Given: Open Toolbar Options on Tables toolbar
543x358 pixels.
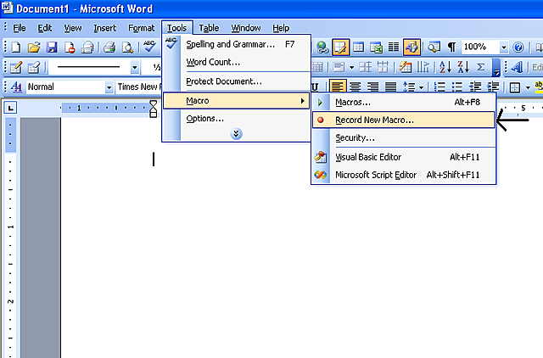Looking at the screenshot, I should (x=495, y=67).
